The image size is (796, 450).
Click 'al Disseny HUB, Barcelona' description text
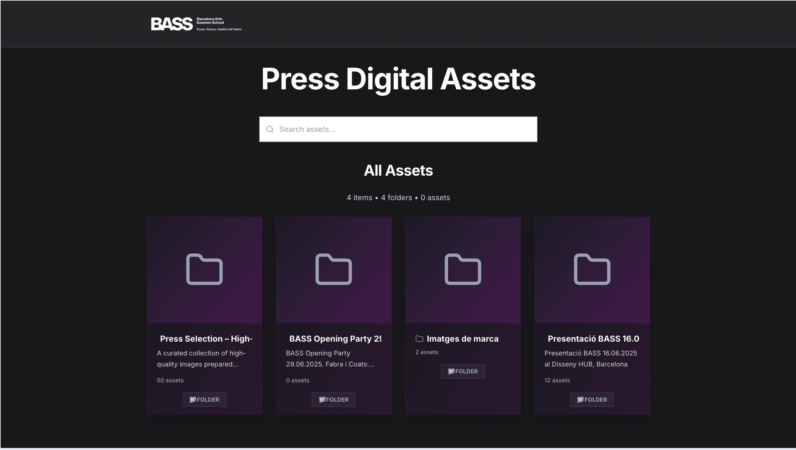coord(586,364)
